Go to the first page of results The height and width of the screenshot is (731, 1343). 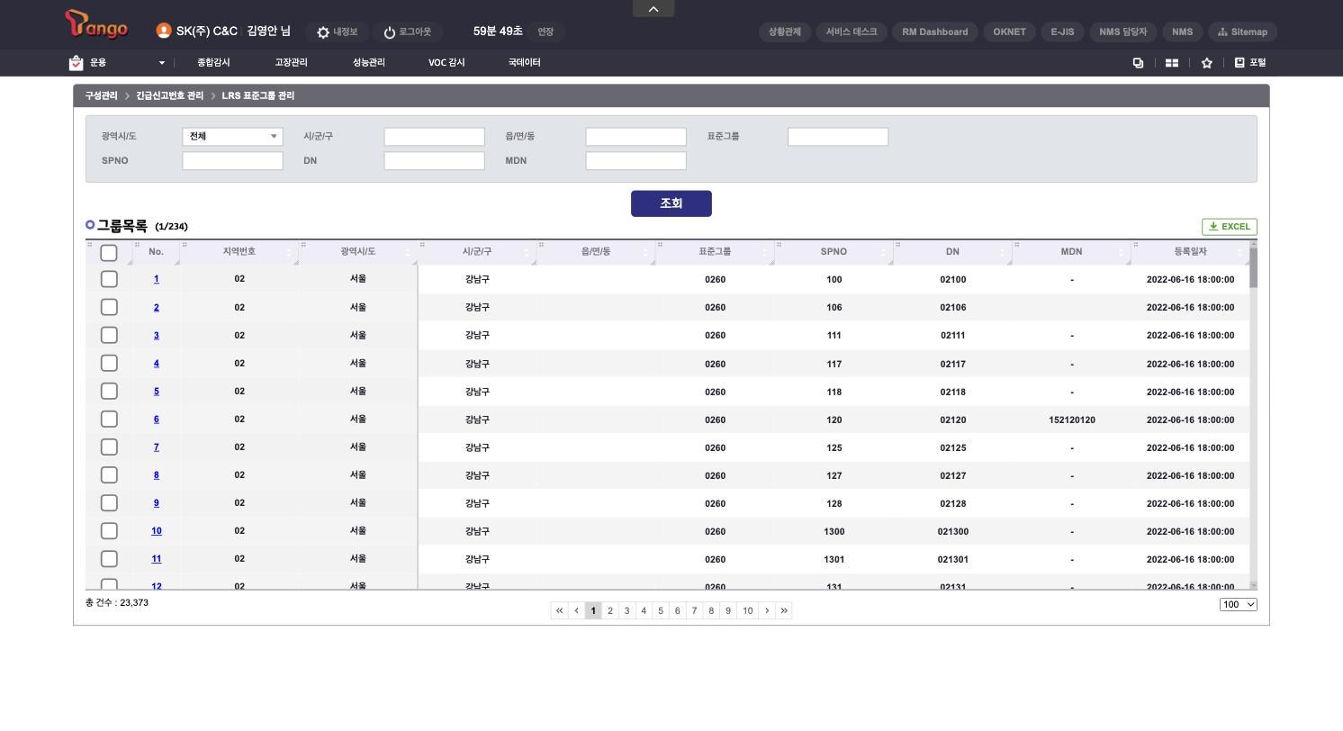pyautogui.click(x=559, y=610)
